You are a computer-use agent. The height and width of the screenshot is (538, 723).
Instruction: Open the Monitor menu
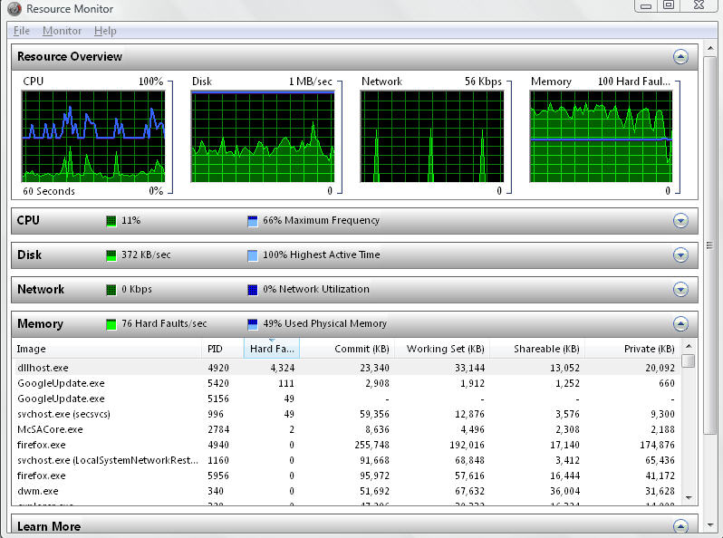(62, 31)
